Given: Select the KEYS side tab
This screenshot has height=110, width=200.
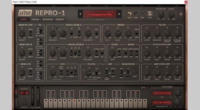Looking at the screenshot, I should tap(16, 91).
